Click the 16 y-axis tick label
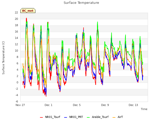Screen dimensions: 163x122 (16, 32)
